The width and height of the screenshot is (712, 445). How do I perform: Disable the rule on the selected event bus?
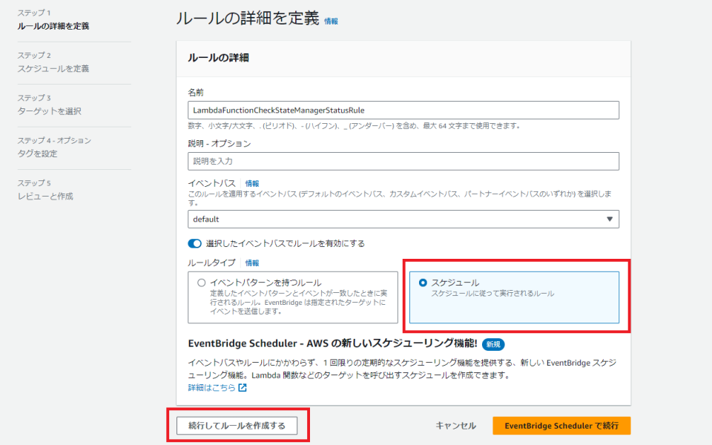pos(194,243)
